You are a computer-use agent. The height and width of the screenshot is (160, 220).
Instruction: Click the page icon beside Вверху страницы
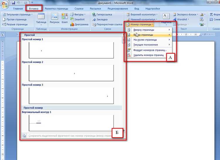[x=129, y=30]
